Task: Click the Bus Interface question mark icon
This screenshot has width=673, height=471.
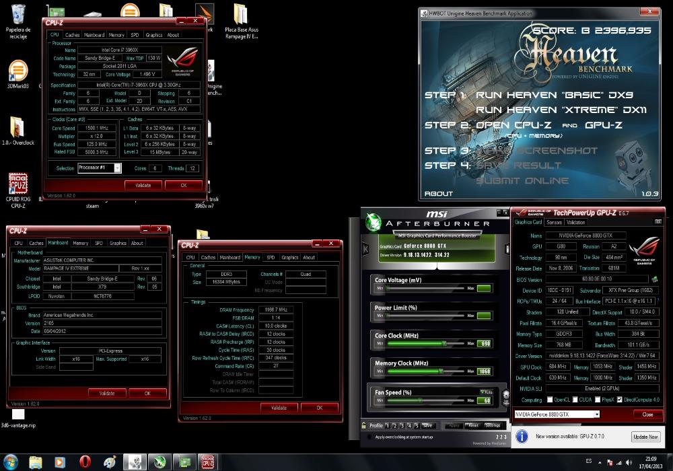Action: pyautogui.click(x=658, y=301)
